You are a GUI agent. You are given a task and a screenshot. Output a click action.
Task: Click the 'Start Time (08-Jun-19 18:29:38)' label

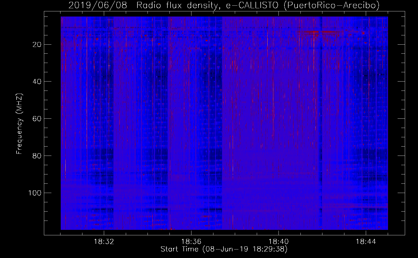[224, 249]
